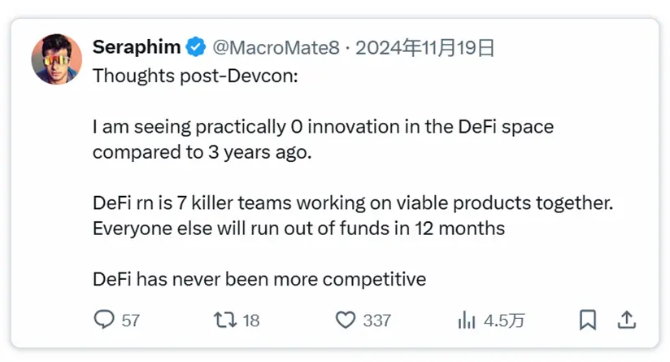
Task: Click the 337 likes count
Action: 377,321
